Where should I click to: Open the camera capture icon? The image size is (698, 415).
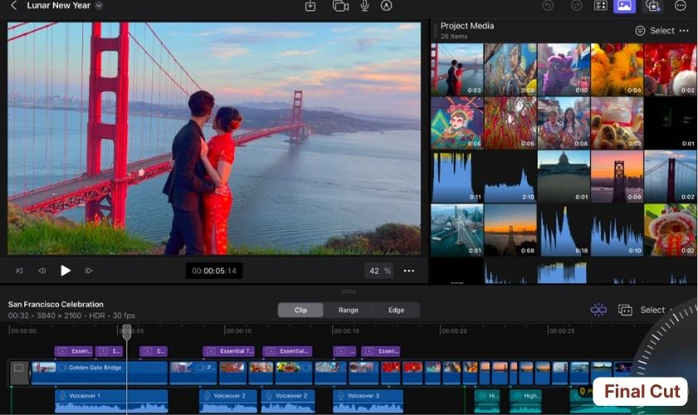coord(341,6)
